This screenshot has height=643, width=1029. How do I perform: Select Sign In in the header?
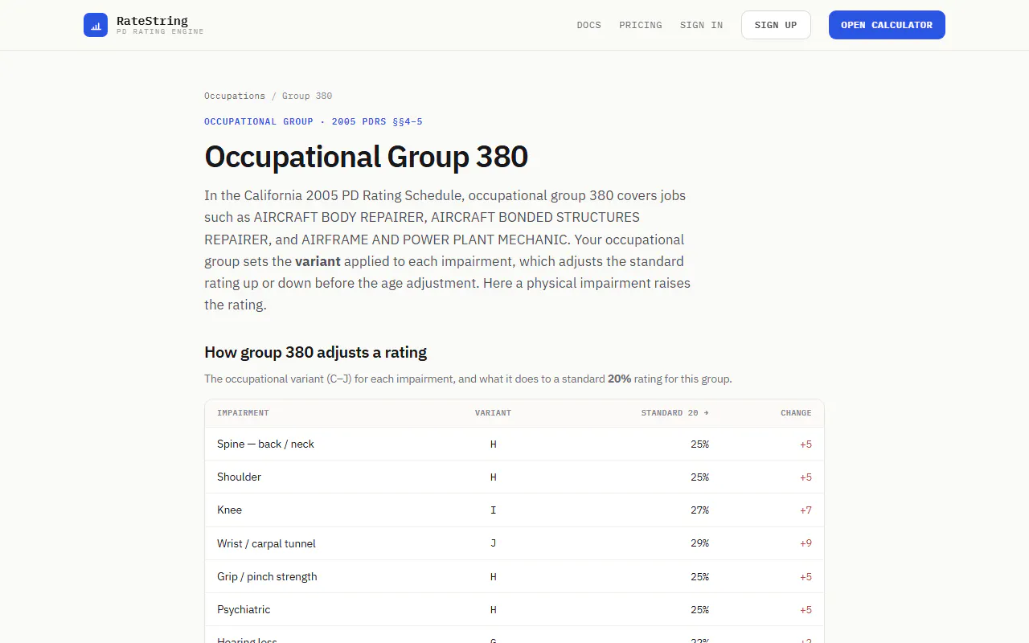701,25
